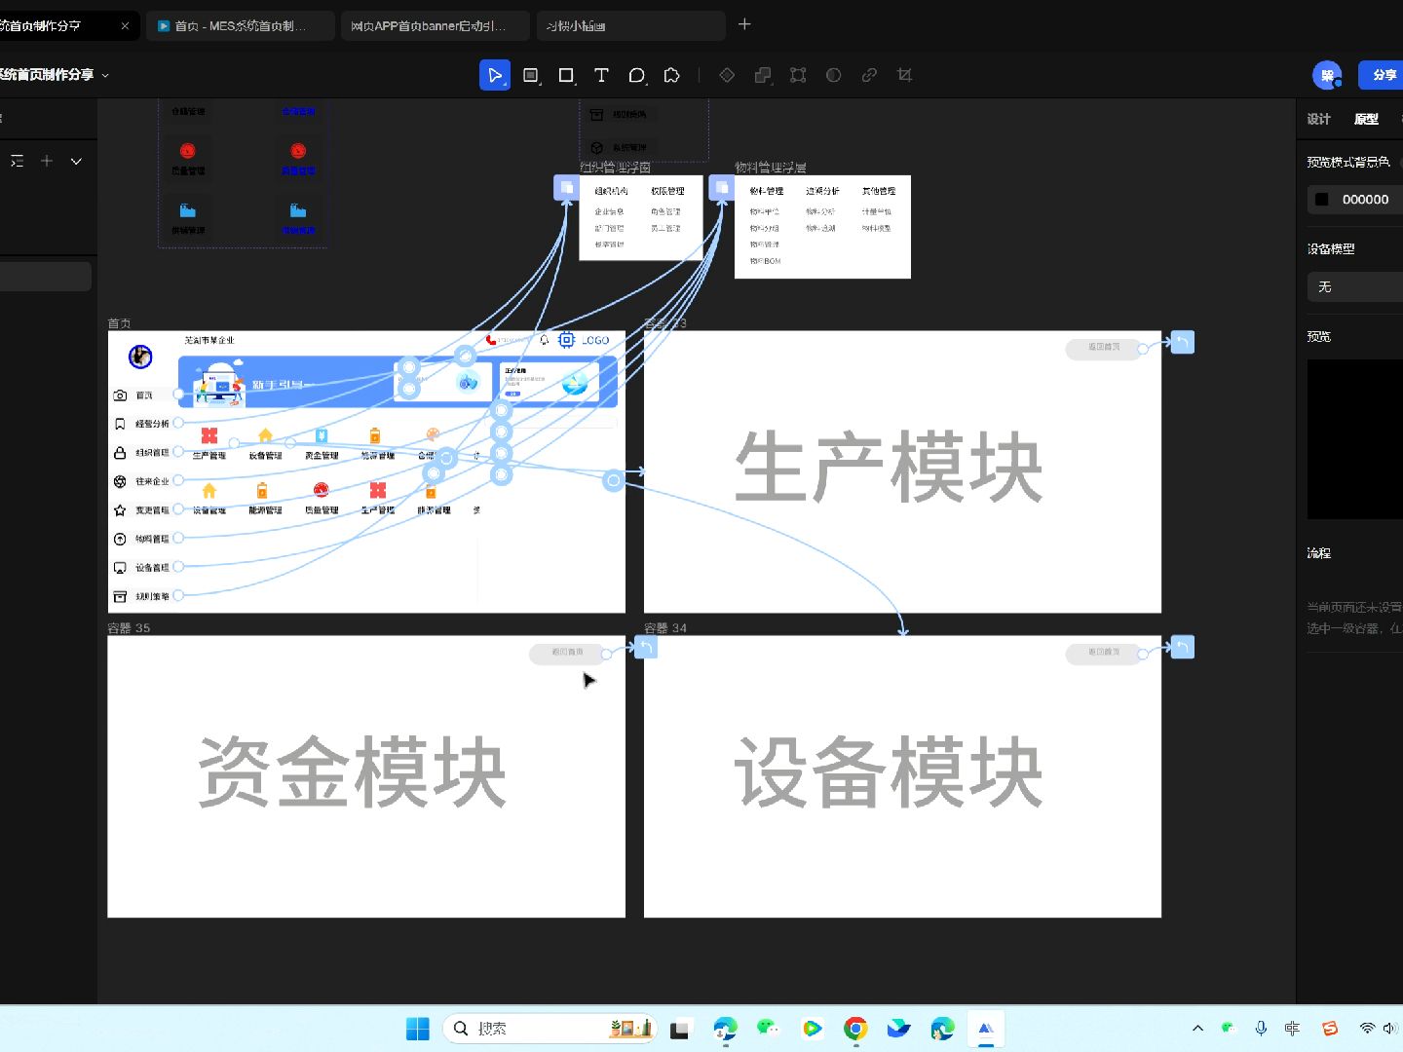Click the boolean operation icon

tap(763, 75)
